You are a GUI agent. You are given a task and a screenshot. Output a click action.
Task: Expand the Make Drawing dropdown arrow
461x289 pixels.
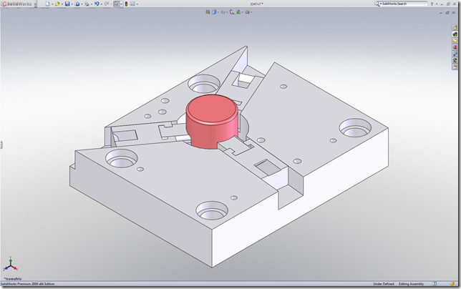pyautogui.click(x=82, y=4)
